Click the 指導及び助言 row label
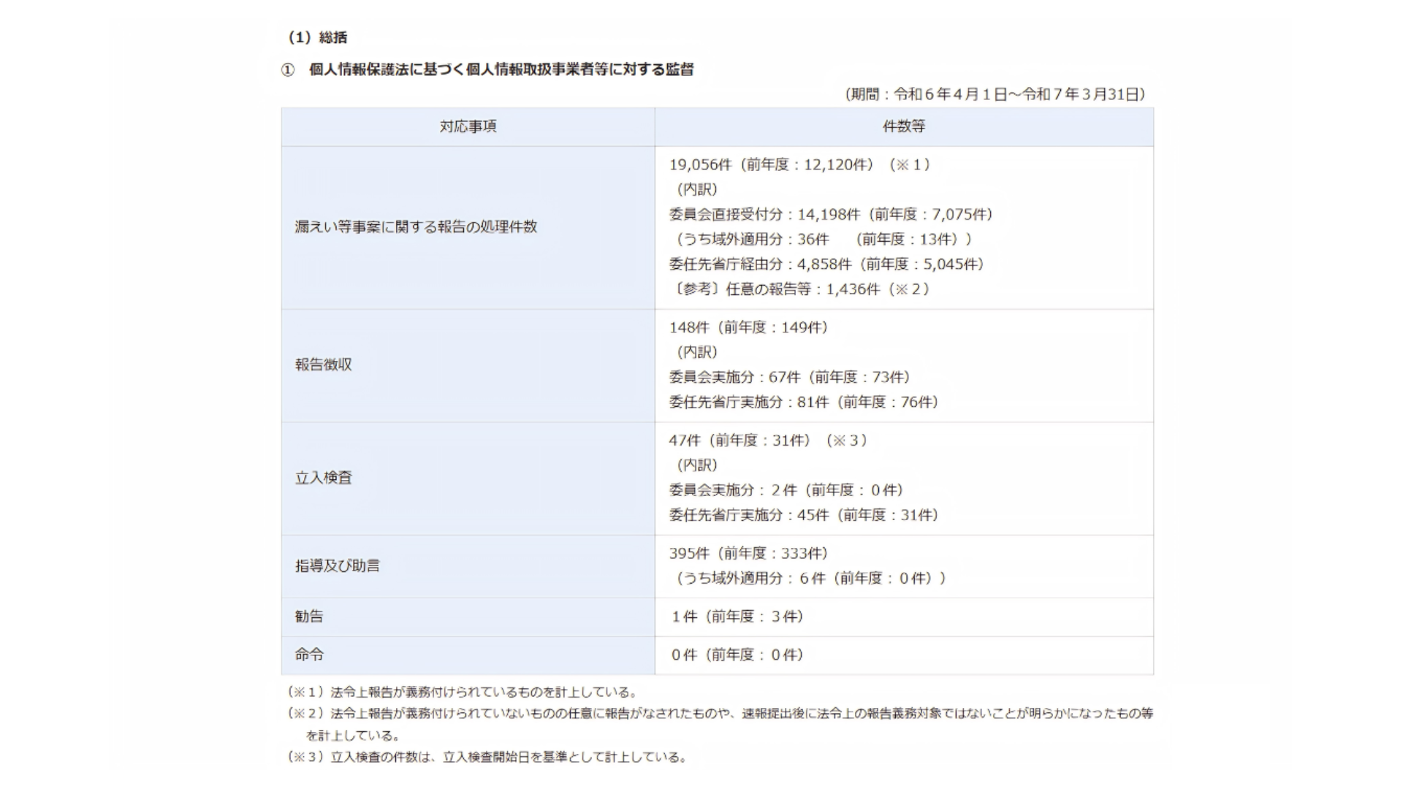 (x=338, y=565)
